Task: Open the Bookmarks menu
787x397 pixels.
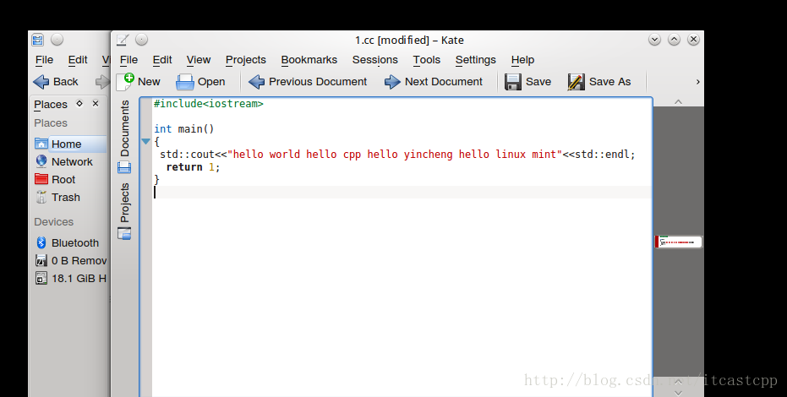Action: coord(309,60)
